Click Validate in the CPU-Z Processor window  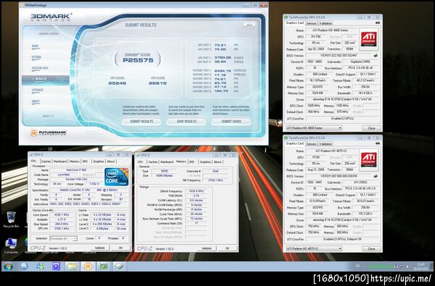coord(99,248)
